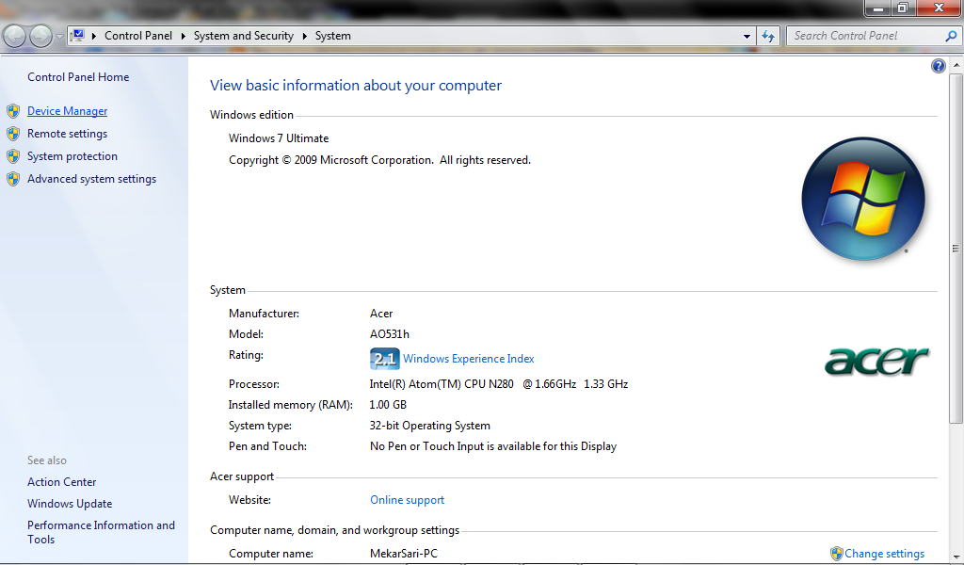This screenshot has width=964, height=565.
Task: Restore down the System window
Action: 903,8
